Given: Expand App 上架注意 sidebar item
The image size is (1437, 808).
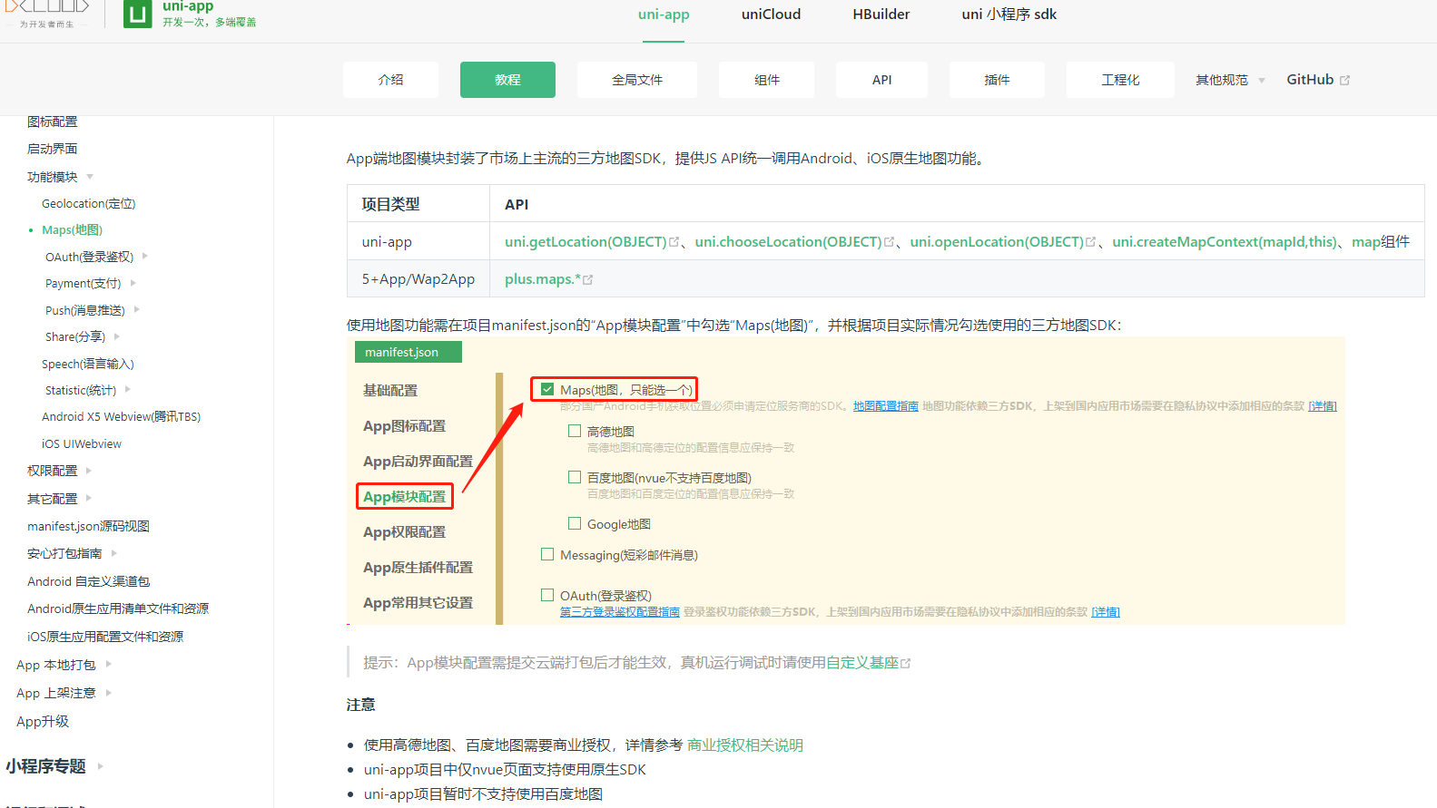Looking at the screenshot, I should [109, 693].
